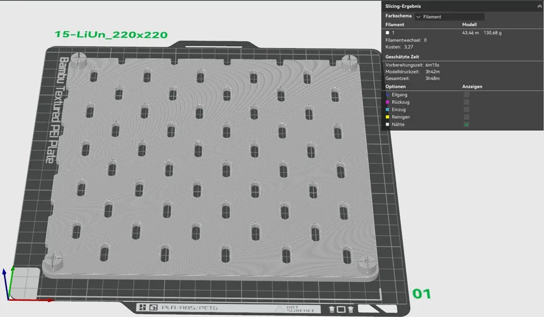Click the blue Eilgang color swatch

pos(387,95)
